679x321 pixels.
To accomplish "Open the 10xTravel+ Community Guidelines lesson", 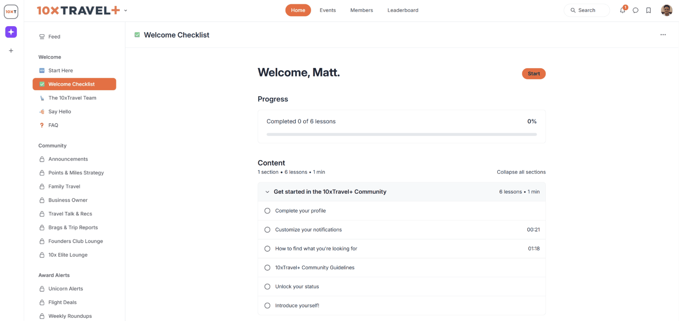I will 401,268.
